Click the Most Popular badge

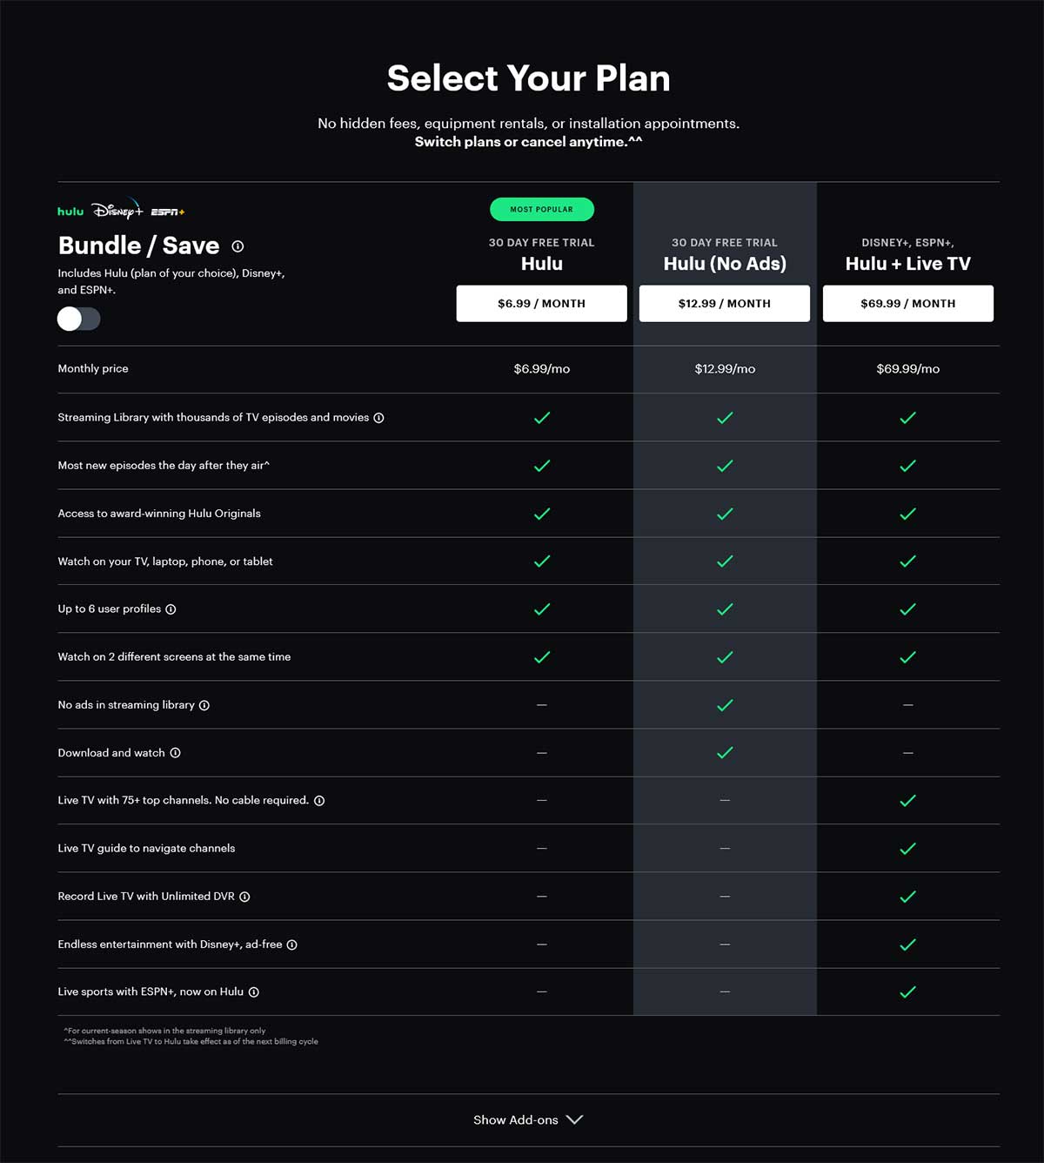click(542, 209)
